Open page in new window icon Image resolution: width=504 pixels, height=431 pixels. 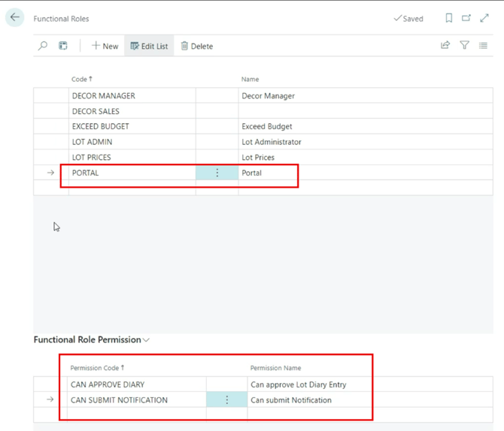tap(466, 18)
